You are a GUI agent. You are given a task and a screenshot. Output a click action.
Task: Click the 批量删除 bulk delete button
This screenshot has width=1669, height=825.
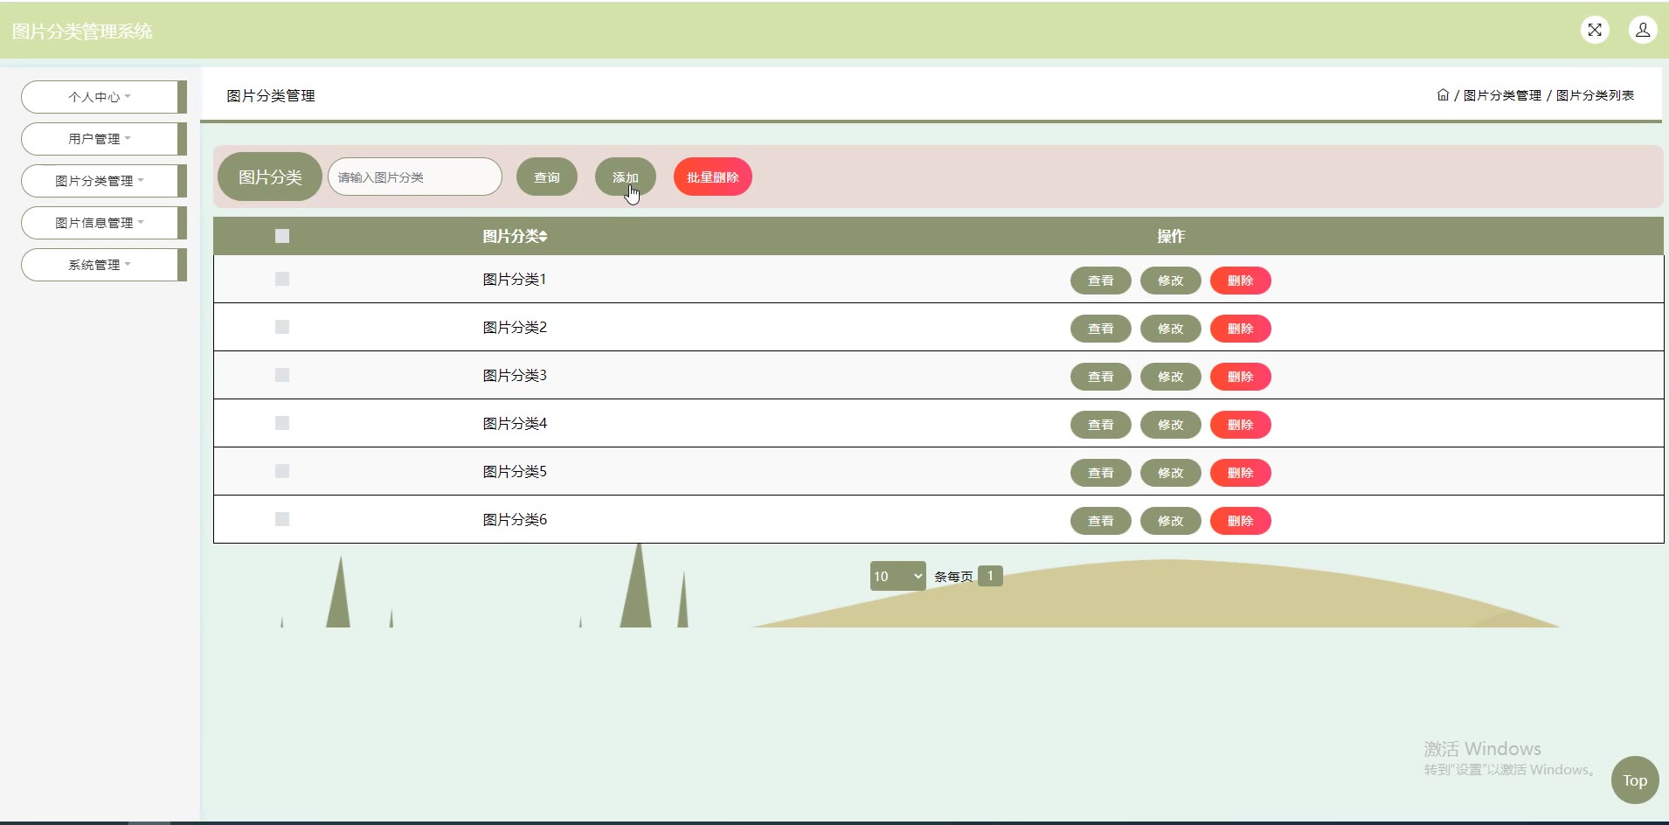[713, 177]
